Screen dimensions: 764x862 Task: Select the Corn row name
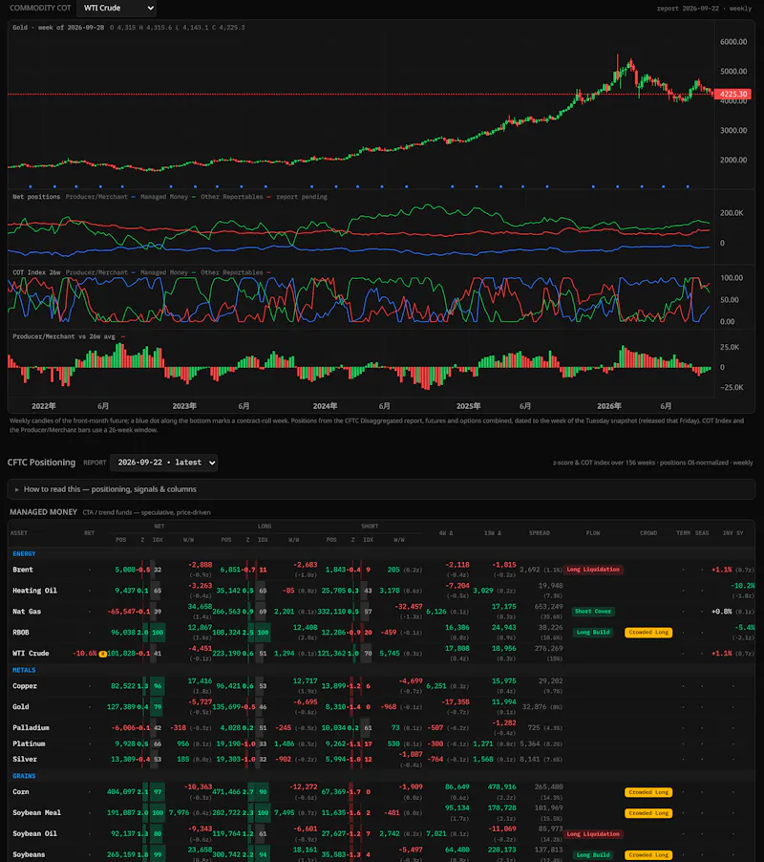[x=21, y=791]
